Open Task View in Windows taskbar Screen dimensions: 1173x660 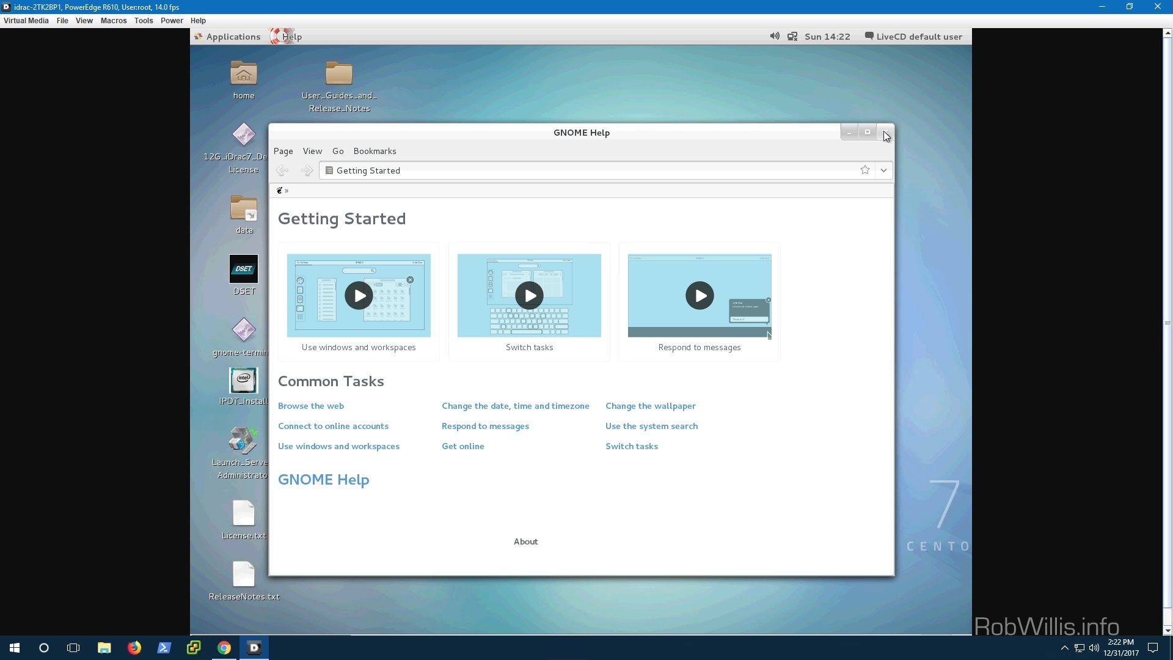coord(73,648)
